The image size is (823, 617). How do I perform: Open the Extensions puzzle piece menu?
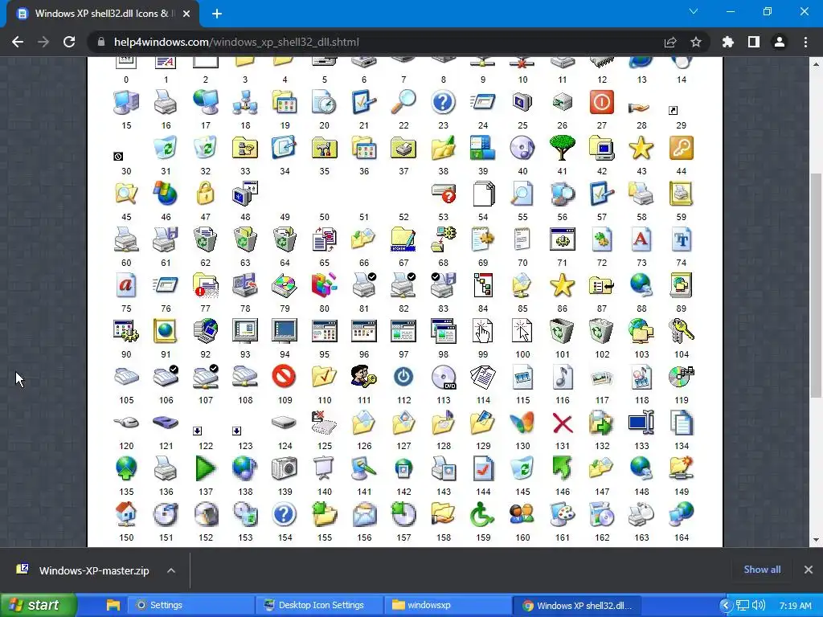click(x=728, y=42)
